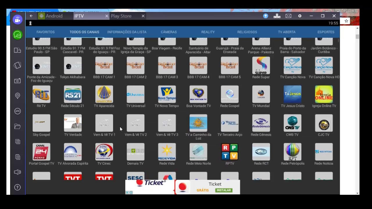Open Boa Vontade TV channel
Image resolution: width=372 pixels, height=209 pixels.
click(198, 94)
